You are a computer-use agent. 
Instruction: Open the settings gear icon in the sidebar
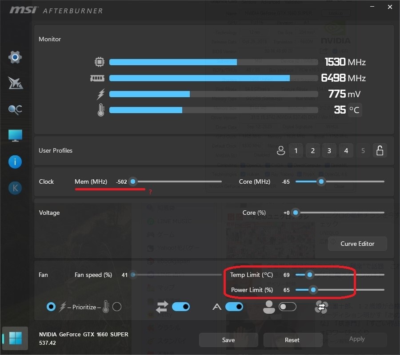tap(15, 57)
